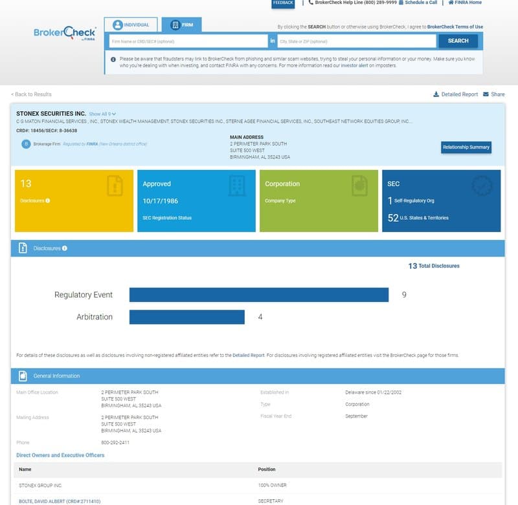518x505 pixels.
Task: Click the badge icon on the blue SEC card
Action: click(480, 185)
